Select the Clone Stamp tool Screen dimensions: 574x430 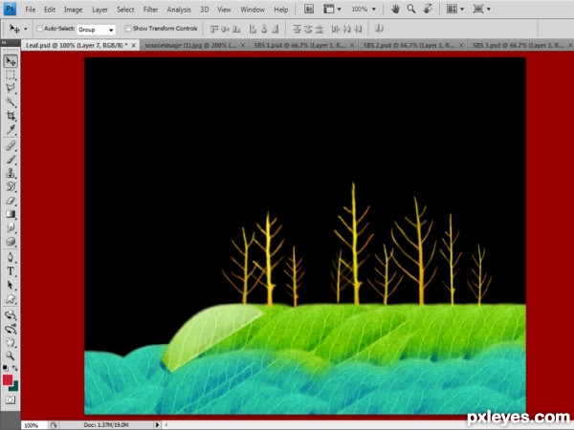click(11, 173)
